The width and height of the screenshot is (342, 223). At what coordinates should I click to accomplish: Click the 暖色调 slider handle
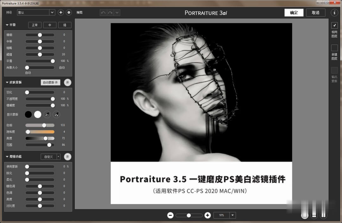(40, 186)
